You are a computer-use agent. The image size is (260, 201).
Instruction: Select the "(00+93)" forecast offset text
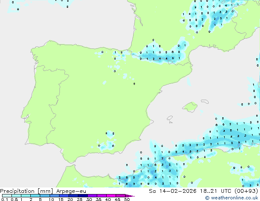point(246,191)
